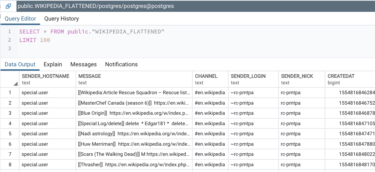Click SQL editor line 1 SELECT statement
The image size is (375, 172).
point(91,32)
